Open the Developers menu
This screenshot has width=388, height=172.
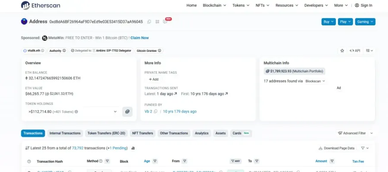click(316, 5)
